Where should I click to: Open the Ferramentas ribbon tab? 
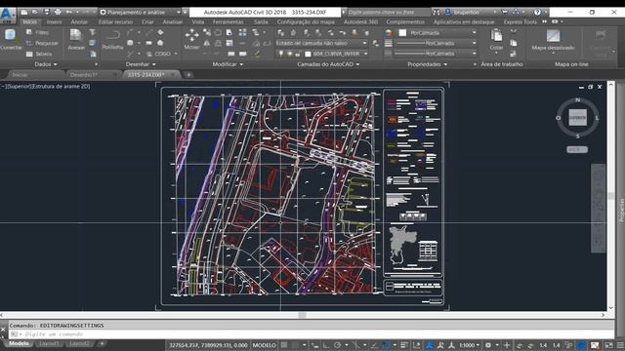(x=228, y=21)
